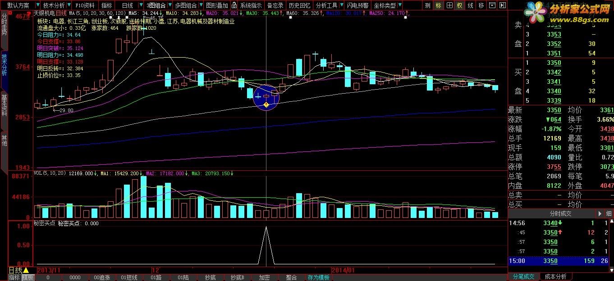Switch to 分笔成交 bottom tab
This screenshot has width=614, height=281.
[x=523, y=276]
